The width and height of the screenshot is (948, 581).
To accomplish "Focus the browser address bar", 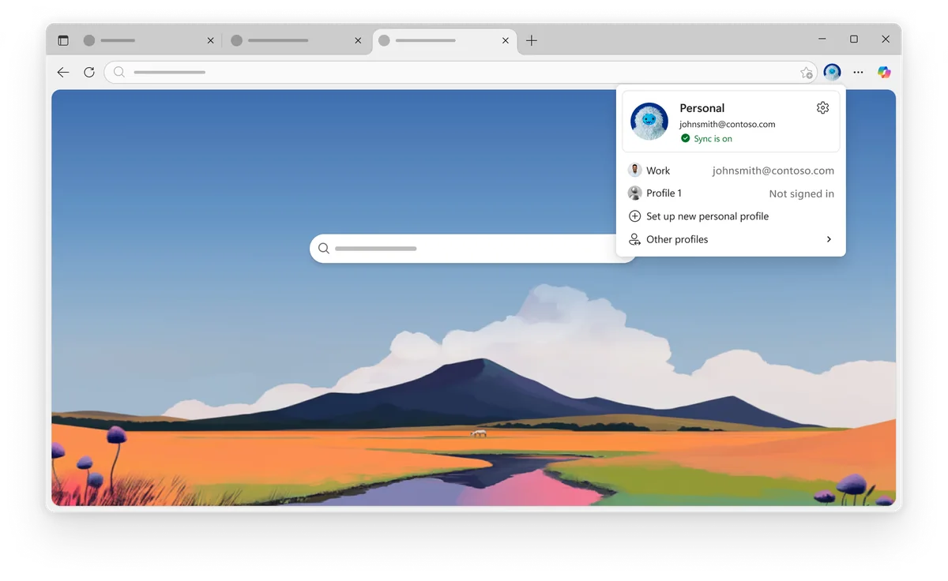I will (x=462, y=73).
